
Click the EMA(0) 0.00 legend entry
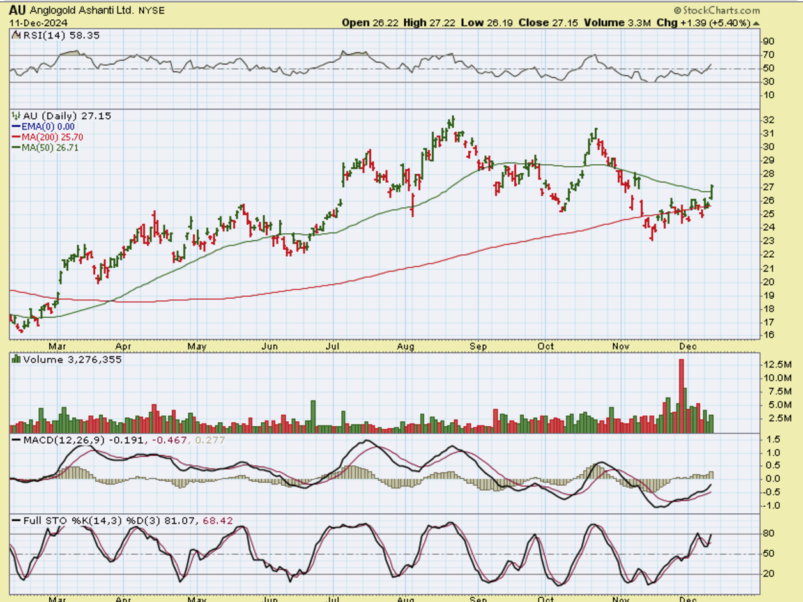[x=49, y=127]
